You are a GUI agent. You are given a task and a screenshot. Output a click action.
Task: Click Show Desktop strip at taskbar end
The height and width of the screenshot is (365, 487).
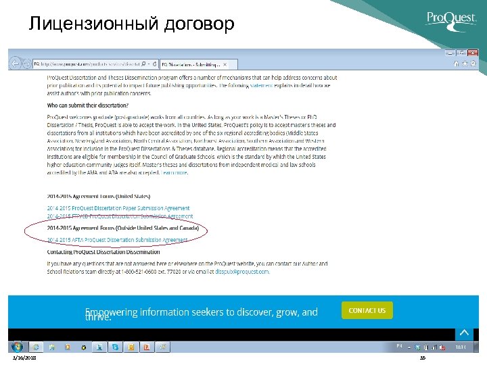pyautogui.click(x=476, y=347)
